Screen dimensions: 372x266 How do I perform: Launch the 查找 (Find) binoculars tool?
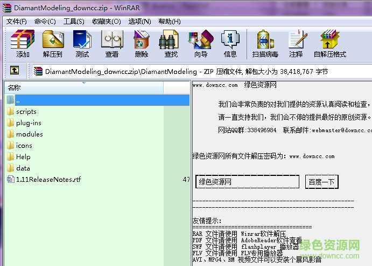tap(171, 43)
